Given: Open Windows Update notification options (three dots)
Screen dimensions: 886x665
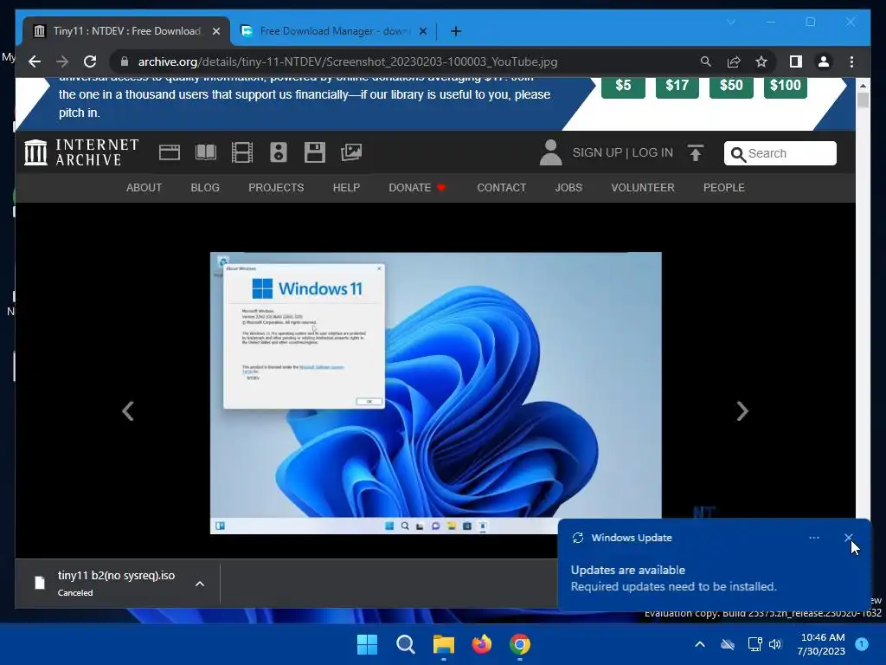Looking at the screenshot, I should (813, 538).
